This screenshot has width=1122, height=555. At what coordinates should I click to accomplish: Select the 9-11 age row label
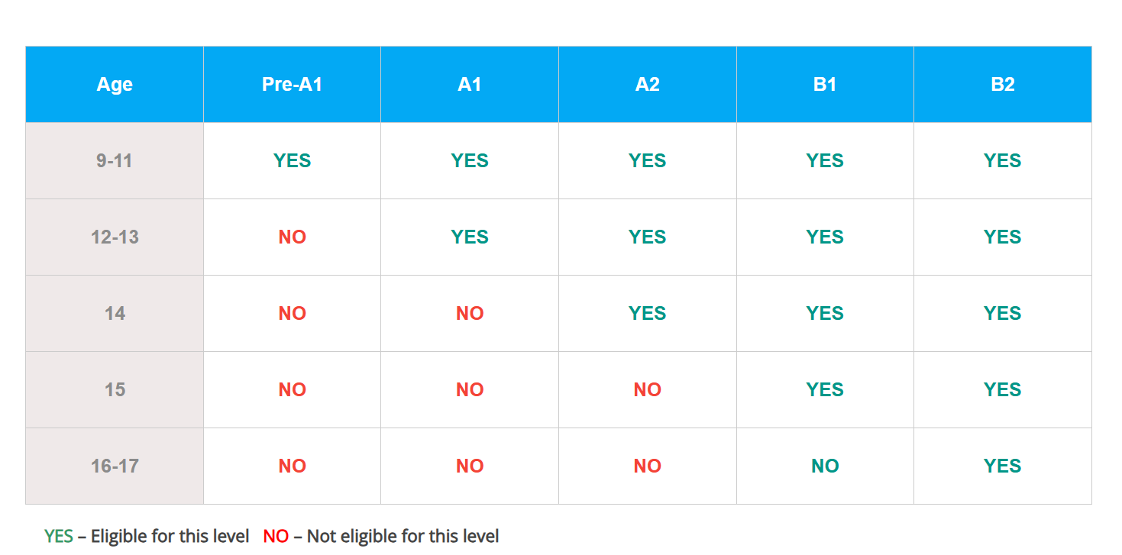pyautogui.click(x=115, y=160)
